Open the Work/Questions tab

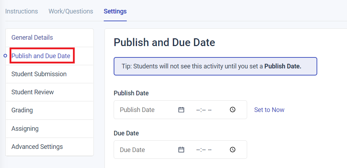71,11
